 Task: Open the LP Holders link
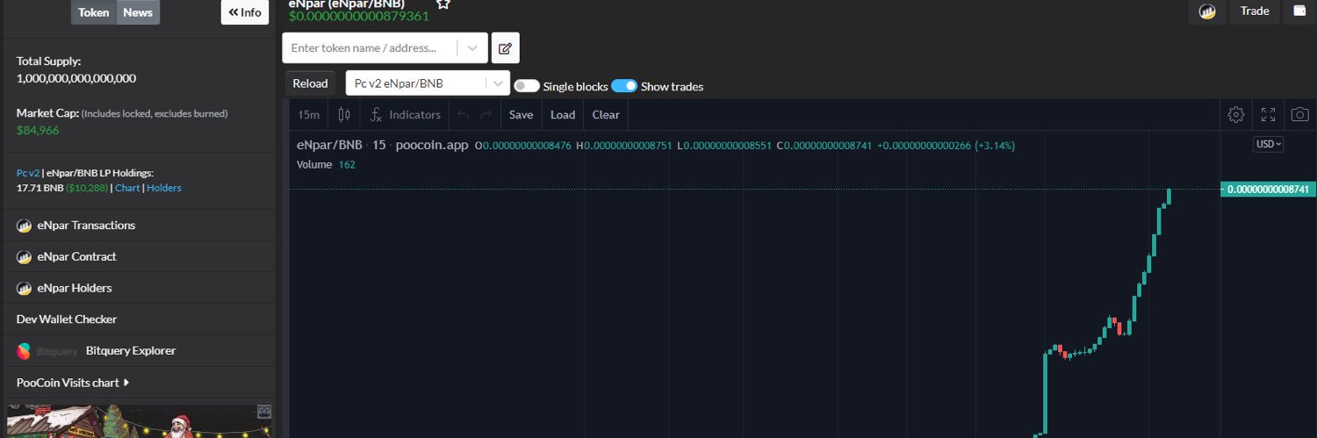[164, 188]
